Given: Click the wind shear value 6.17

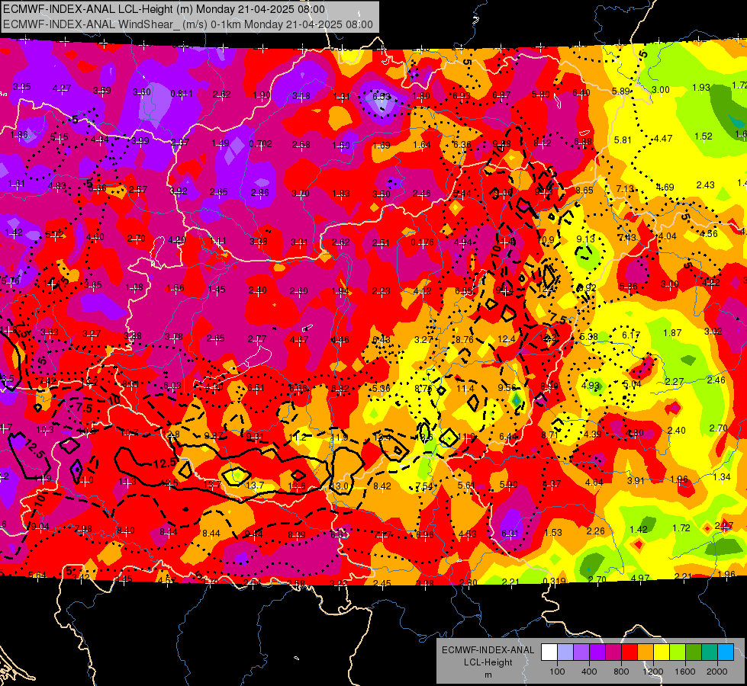Looking at the screenshot, I should (631, 335).
